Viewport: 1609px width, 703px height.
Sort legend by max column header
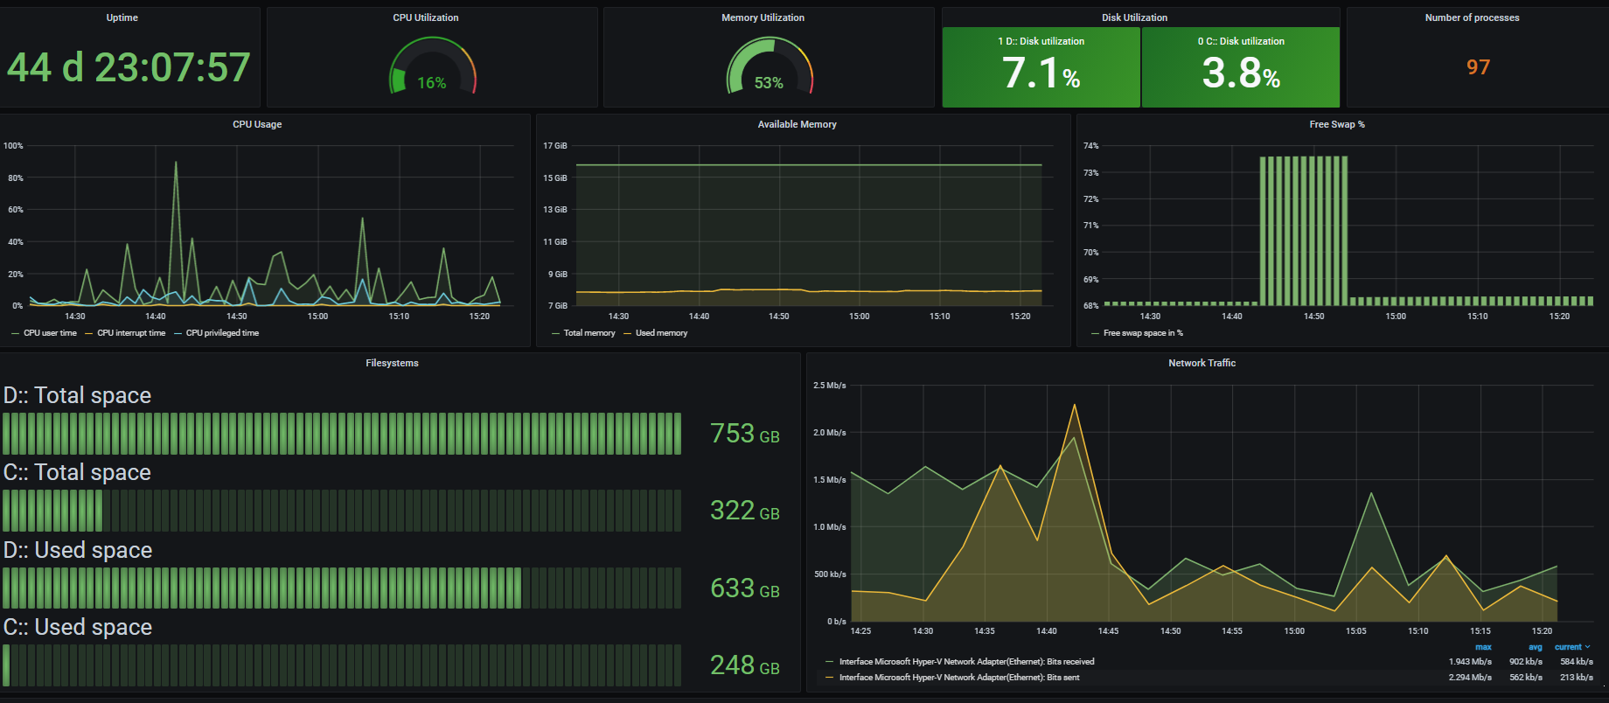1483,647
